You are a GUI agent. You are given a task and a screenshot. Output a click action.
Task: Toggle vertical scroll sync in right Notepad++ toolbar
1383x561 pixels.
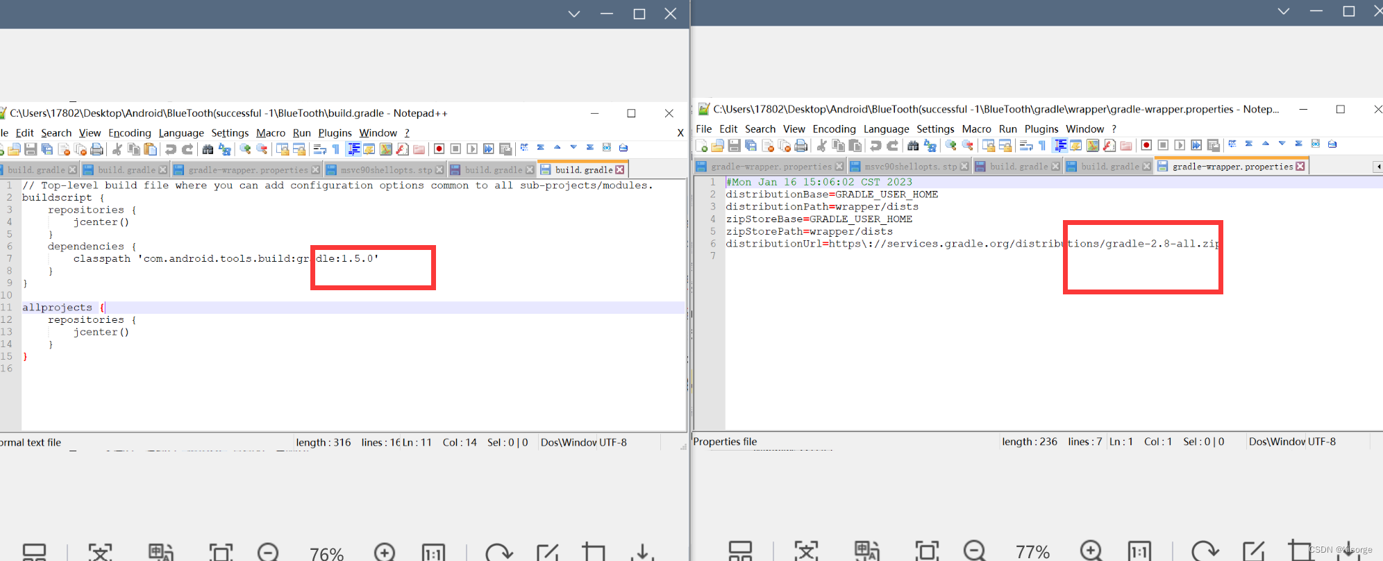click(989, 145)
